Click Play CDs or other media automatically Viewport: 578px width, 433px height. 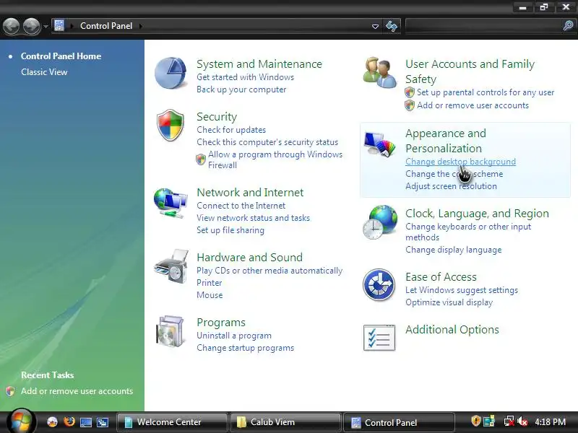click(x=269, y=271)
